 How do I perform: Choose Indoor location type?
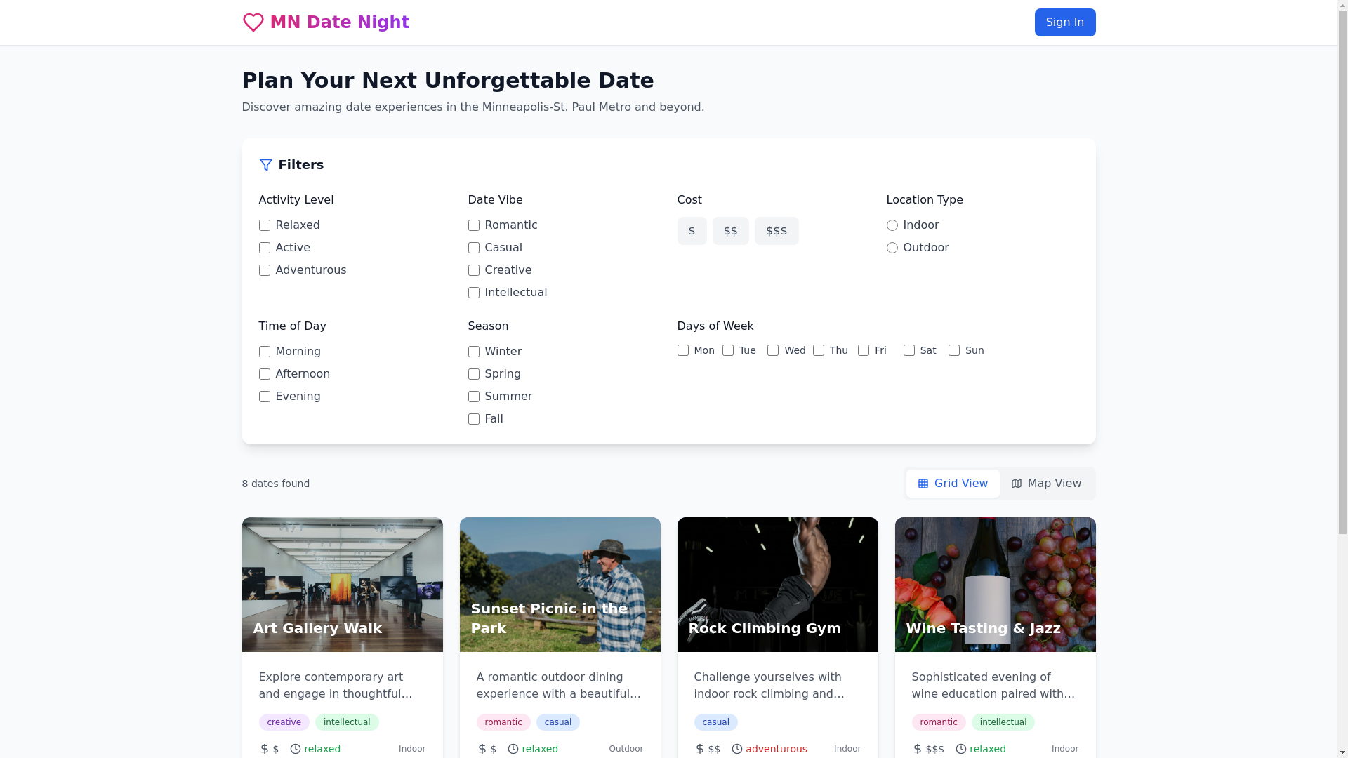tap(892, 225)
